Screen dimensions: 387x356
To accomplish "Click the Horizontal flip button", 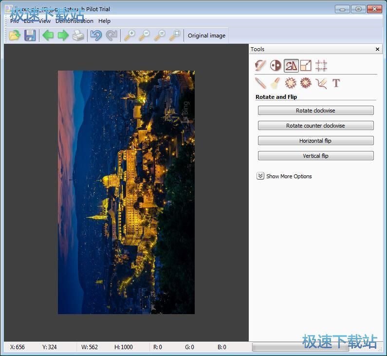I will tap(315, 141).
